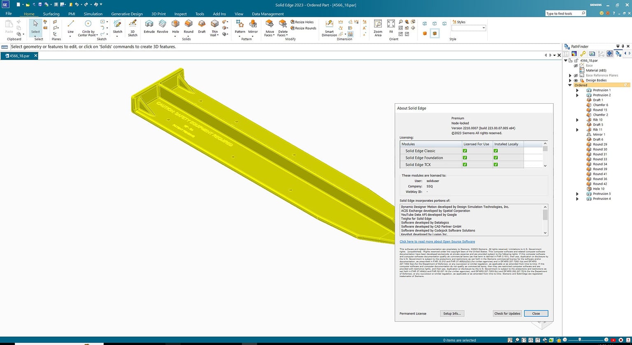This screenshot has height=345, width=632.
Task: Click the Hole tool icon
Action: point(175,24)
